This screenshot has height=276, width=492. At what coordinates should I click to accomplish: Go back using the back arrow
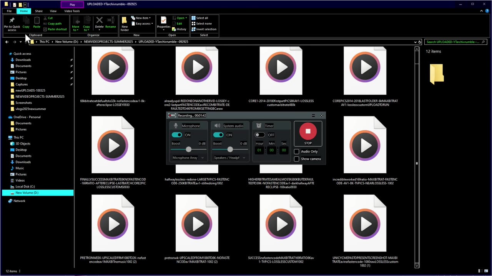pyautogui.click(x=7, y=42)
